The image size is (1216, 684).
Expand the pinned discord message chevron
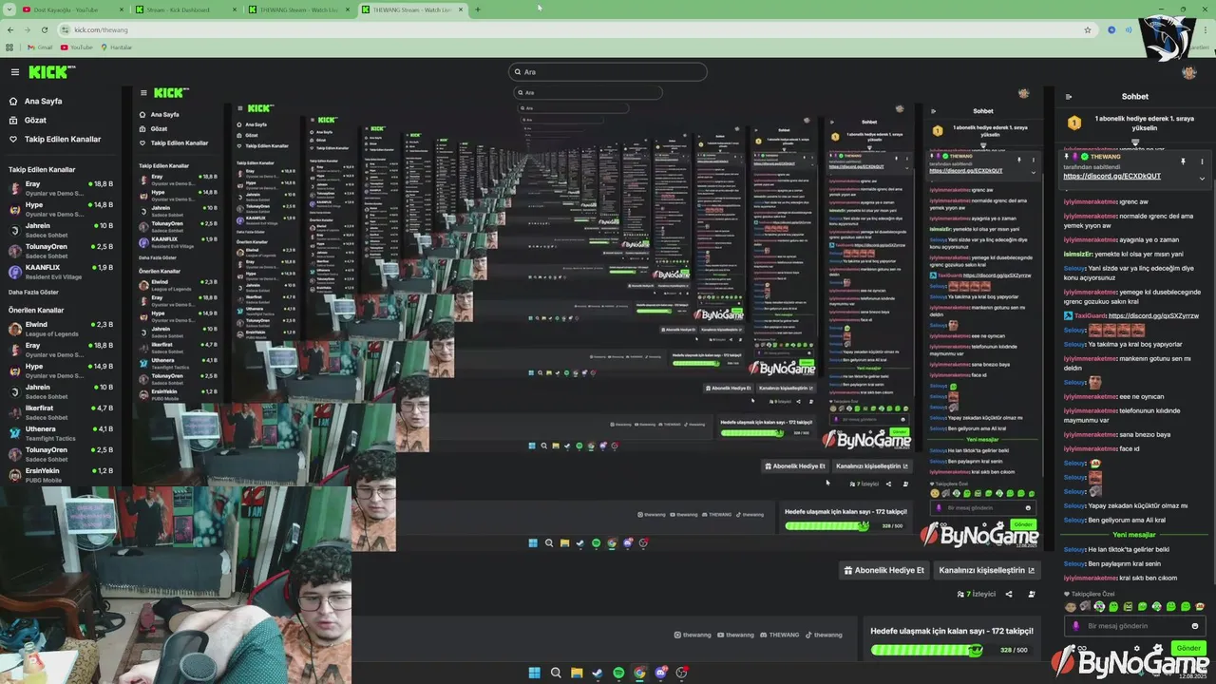pyautogui.click(x=1202, y=178)
